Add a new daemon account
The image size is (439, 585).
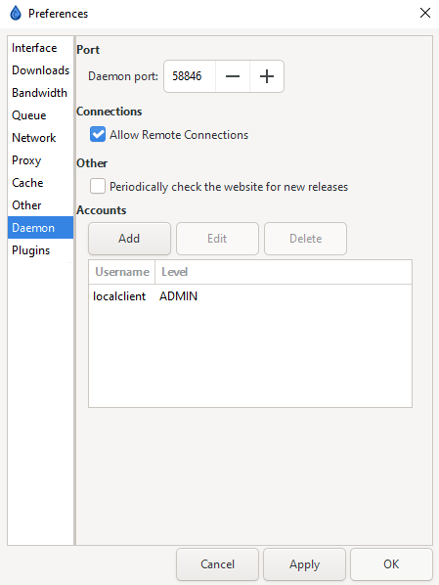pyautogui.click(x=129, y=239)
